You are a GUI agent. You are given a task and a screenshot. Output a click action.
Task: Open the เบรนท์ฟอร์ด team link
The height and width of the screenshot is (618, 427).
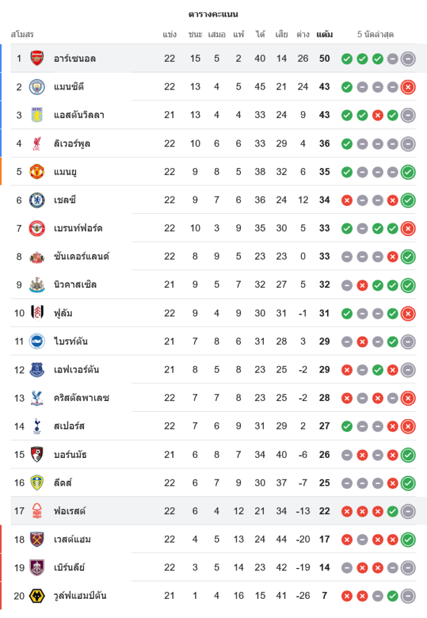click(78, 228)
